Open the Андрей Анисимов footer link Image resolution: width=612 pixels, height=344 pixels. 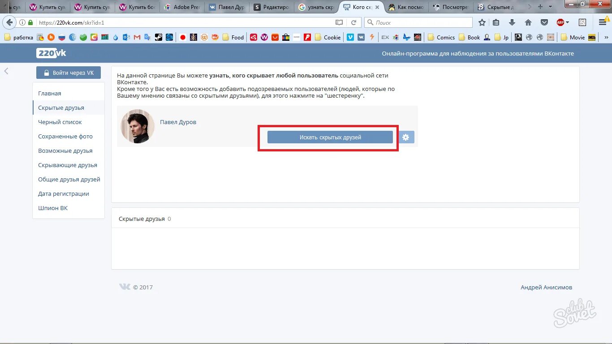coord(546,287)
